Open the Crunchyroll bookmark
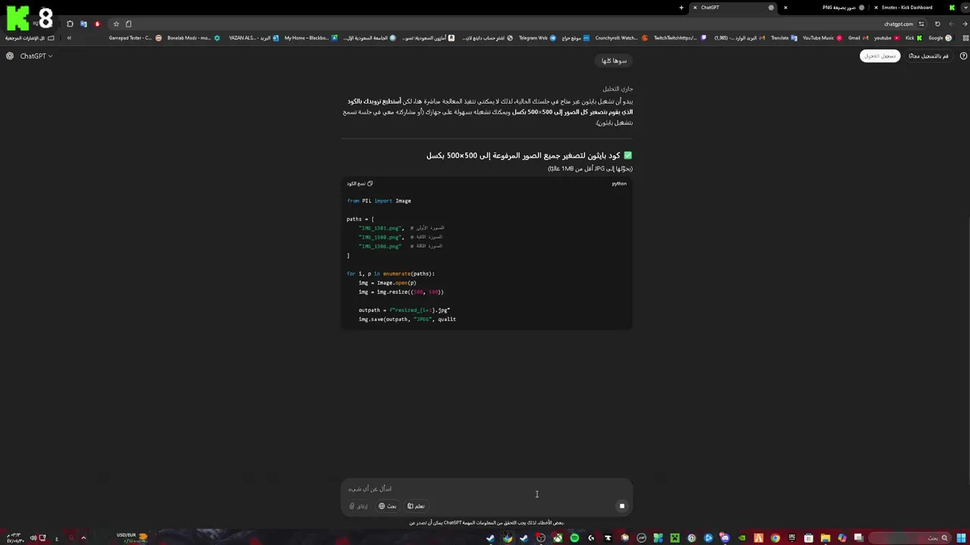 621,38
